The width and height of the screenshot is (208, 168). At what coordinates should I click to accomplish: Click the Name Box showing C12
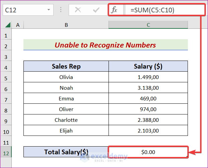pyautogui.click(x=23, y=10)
